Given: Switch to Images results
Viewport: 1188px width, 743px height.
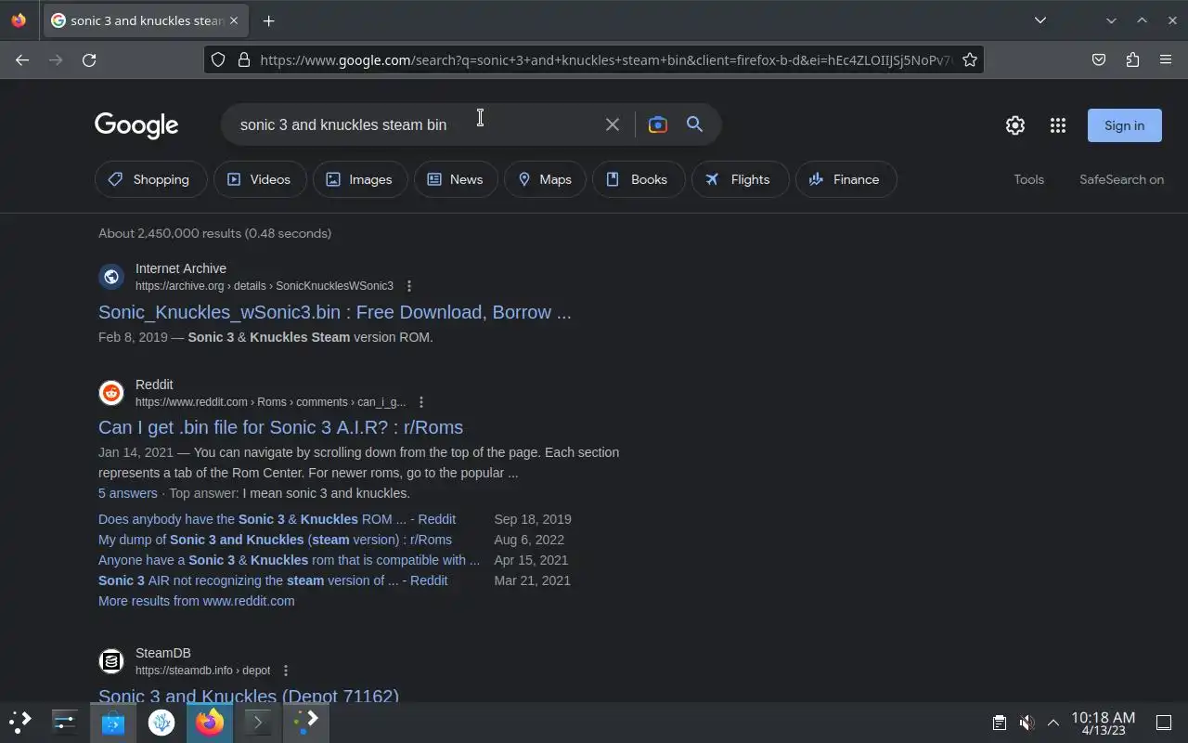Looking at the screenshot, I should (x=361, y=179).
